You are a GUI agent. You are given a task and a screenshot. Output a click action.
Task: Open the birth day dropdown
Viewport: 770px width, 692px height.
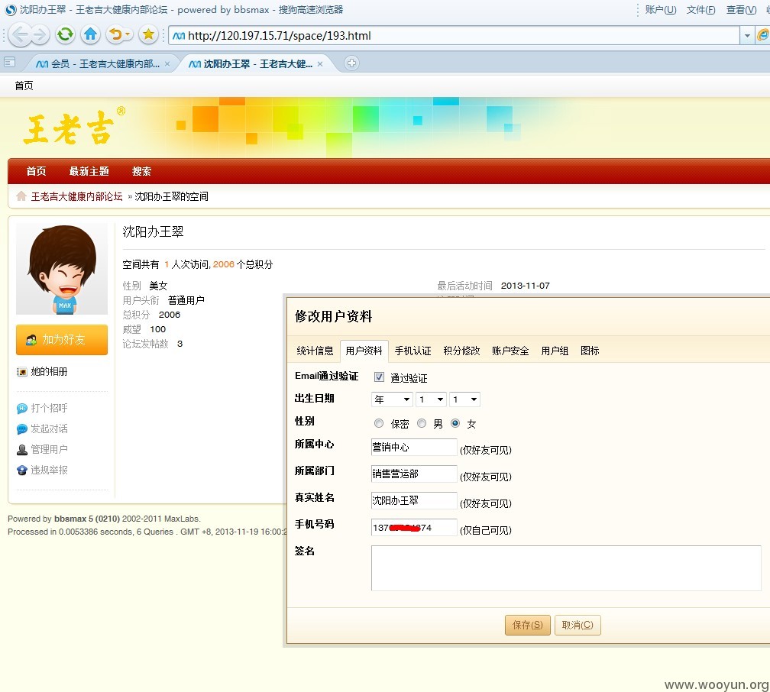464,399
